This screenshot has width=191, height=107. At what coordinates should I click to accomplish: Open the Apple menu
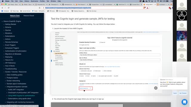[x=3, y=1]
